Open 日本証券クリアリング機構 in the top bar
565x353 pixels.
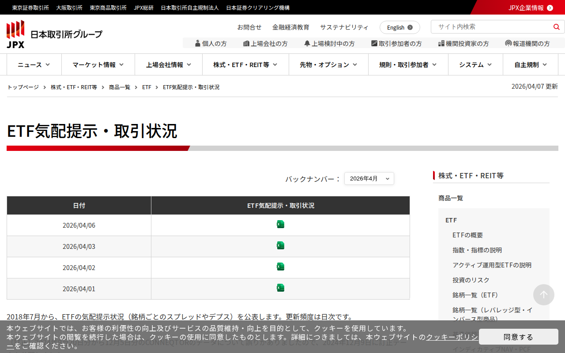click(258, 8)
